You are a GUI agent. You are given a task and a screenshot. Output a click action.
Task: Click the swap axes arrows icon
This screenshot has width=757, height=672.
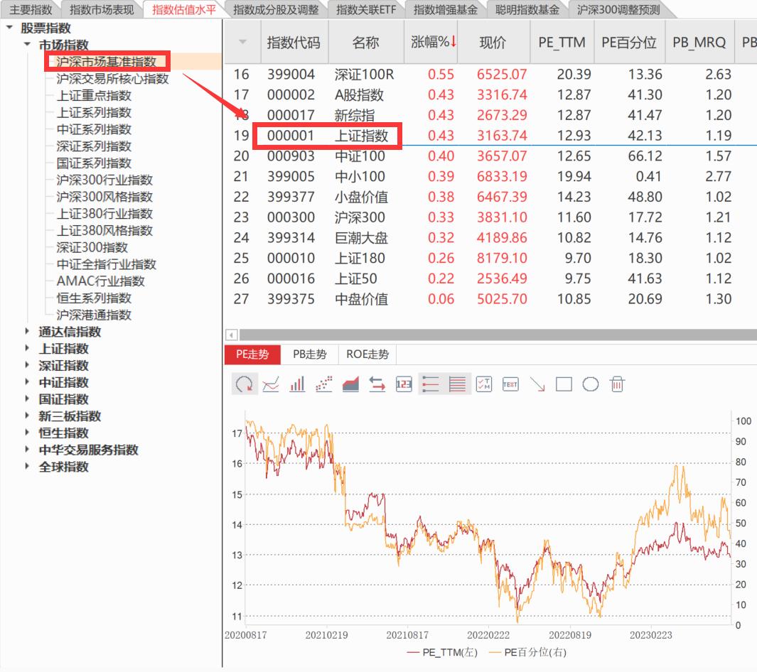pyautogui.click(x=377, y=384)
